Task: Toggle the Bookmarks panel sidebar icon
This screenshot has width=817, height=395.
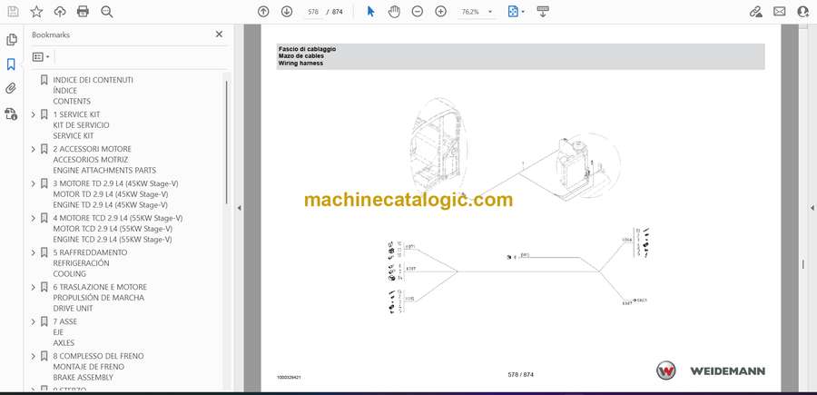Action: pos(12,64)
